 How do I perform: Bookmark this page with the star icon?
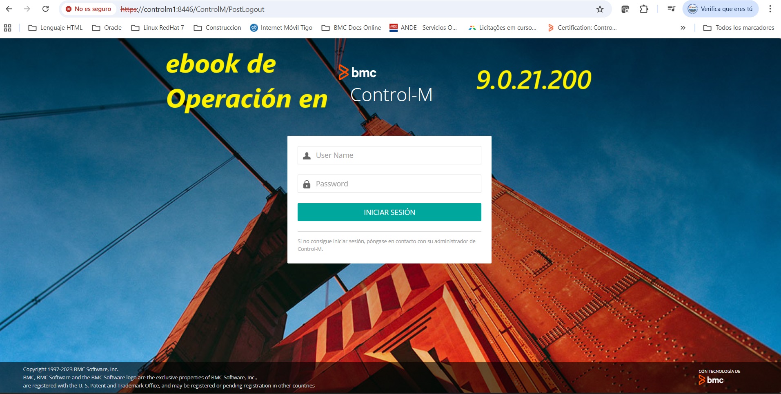(599, 9)
